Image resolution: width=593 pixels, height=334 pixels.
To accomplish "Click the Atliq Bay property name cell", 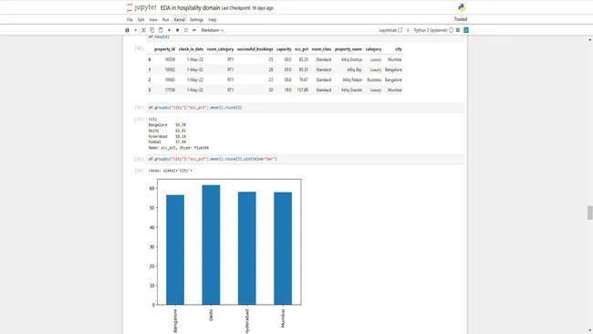I will (354, 70).
